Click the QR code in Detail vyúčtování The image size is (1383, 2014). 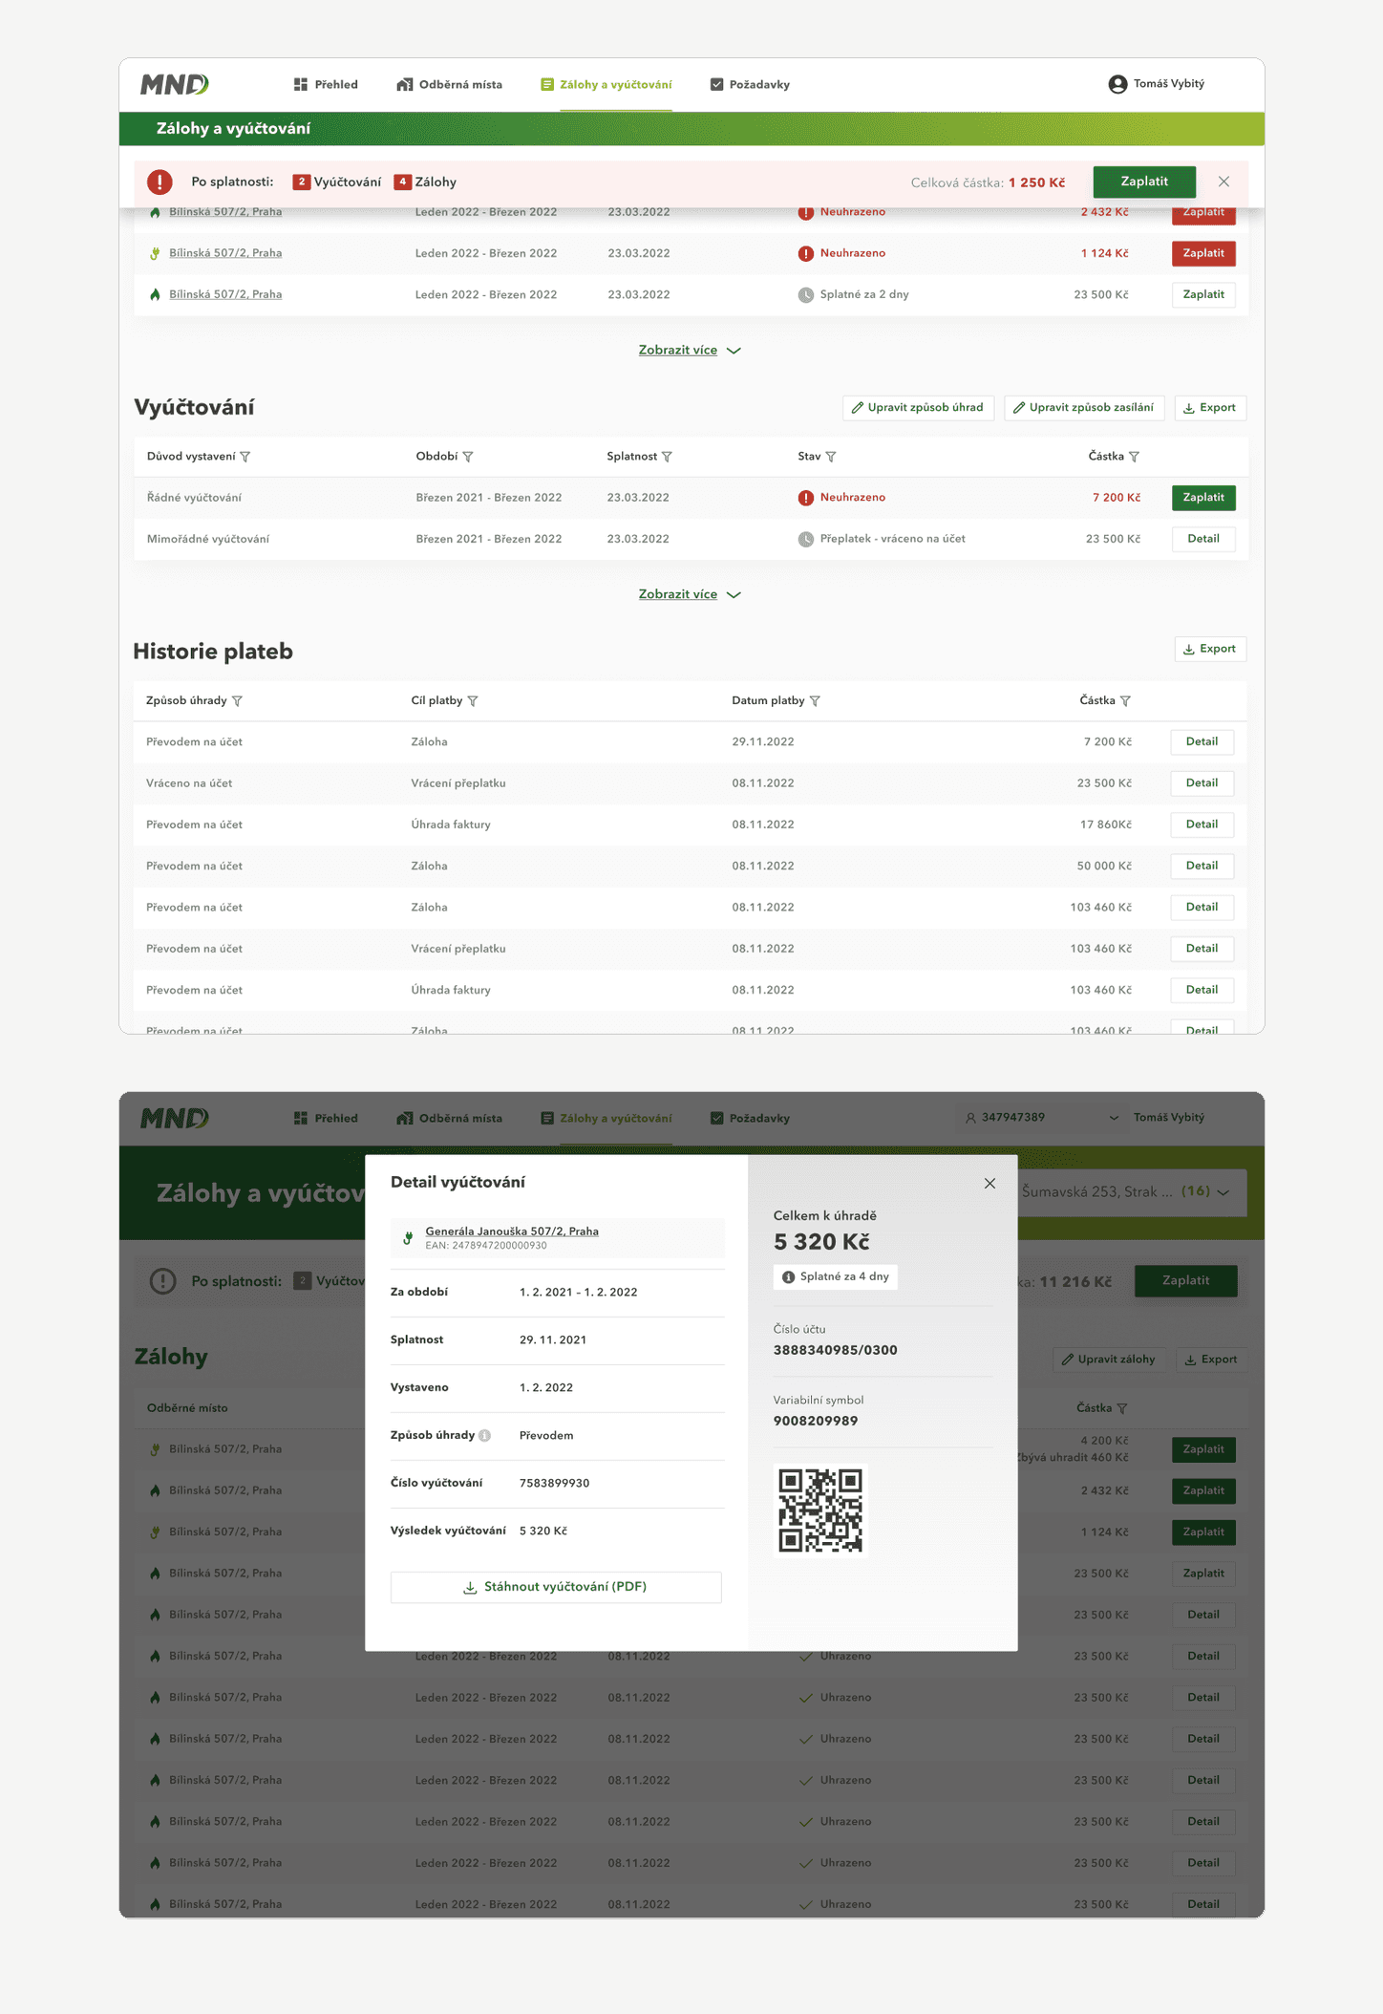click(820, 1510)
